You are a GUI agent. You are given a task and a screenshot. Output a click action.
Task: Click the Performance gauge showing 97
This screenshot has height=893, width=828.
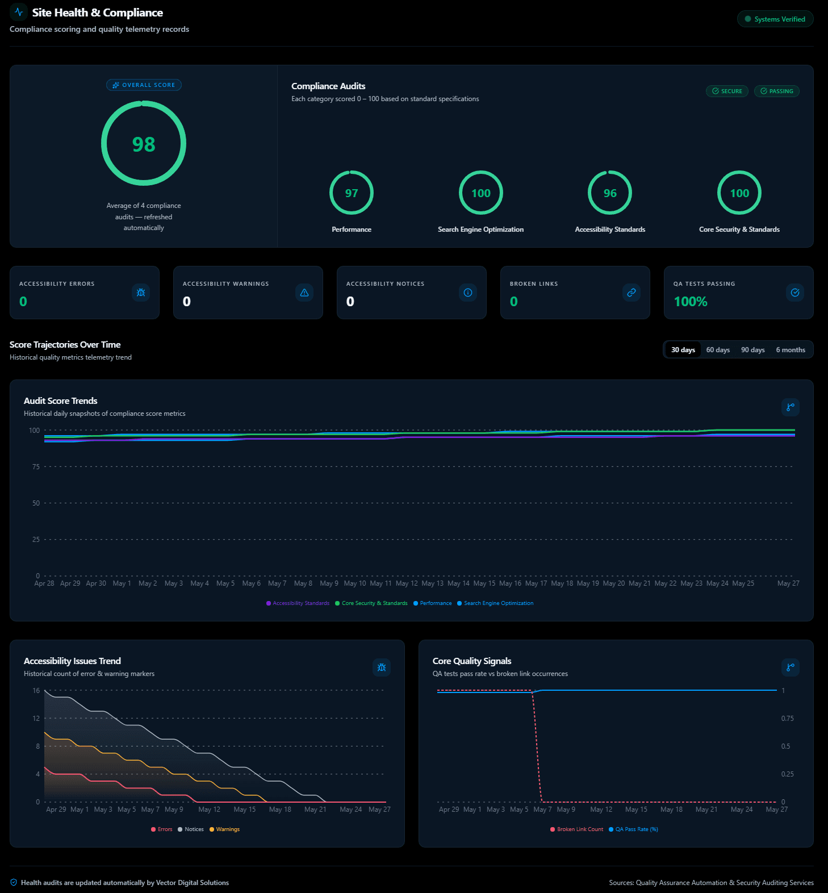(x=352, y=193)
